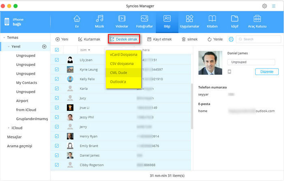284x181 pixels.
Task: Click Yeni to add a contact
Action: (62, 39)
